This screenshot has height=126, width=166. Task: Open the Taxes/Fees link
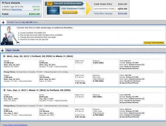click(16, 9)
